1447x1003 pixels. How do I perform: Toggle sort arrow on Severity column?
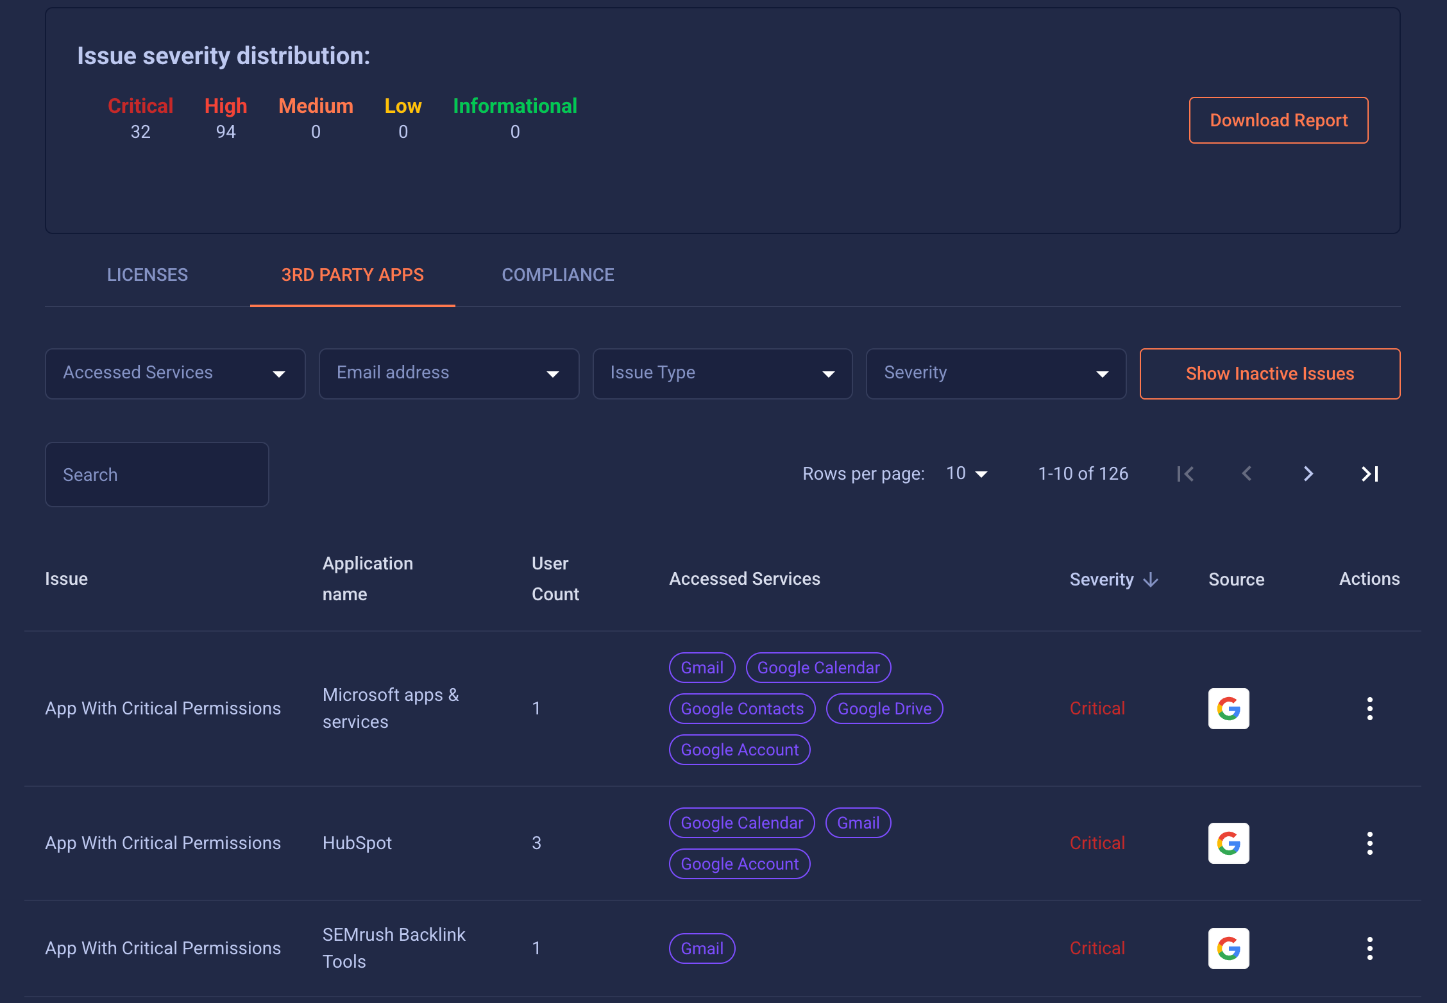point(1151,580)
